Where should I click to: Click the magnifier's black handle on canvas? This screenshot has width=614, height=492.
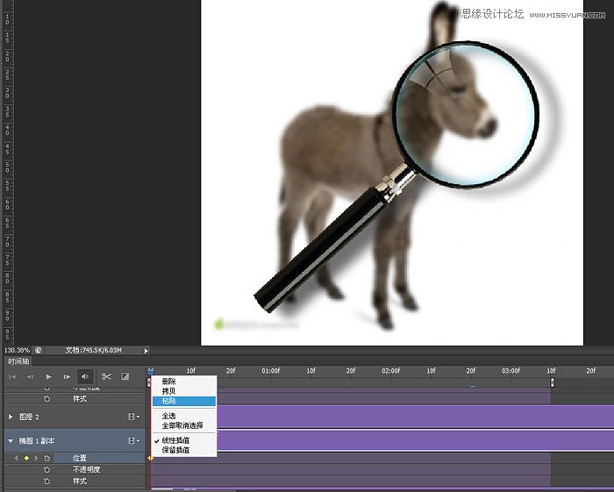320,249
